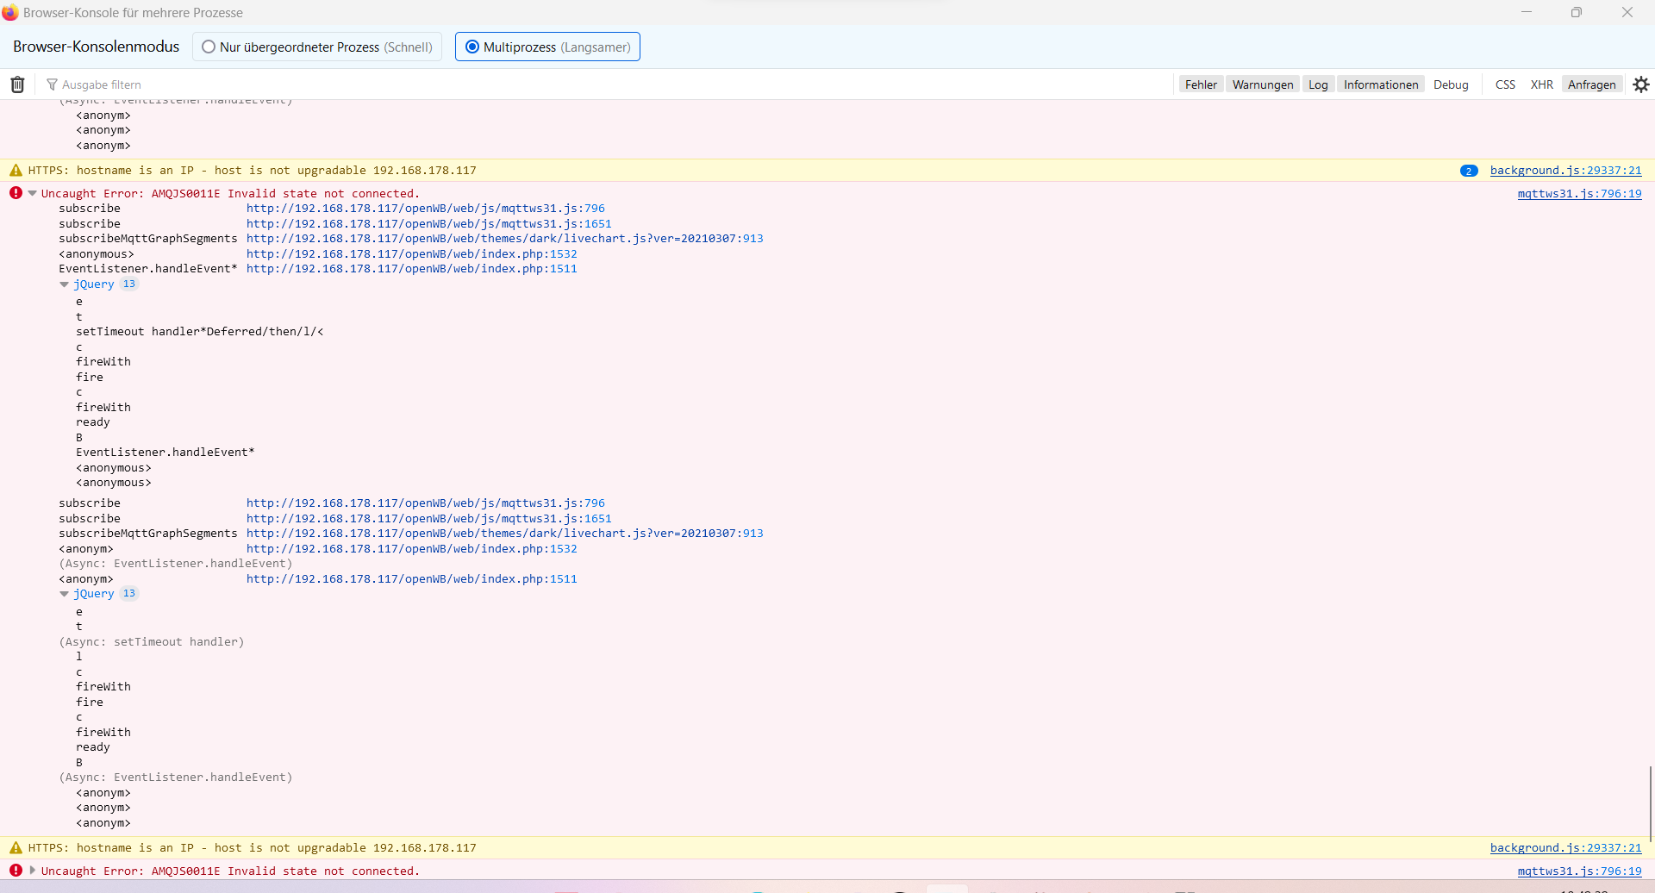This screenshot has height=893, width=1655.
Task: Select Multiprozess (Langsamer) radio option
Action: click(472, 47)
